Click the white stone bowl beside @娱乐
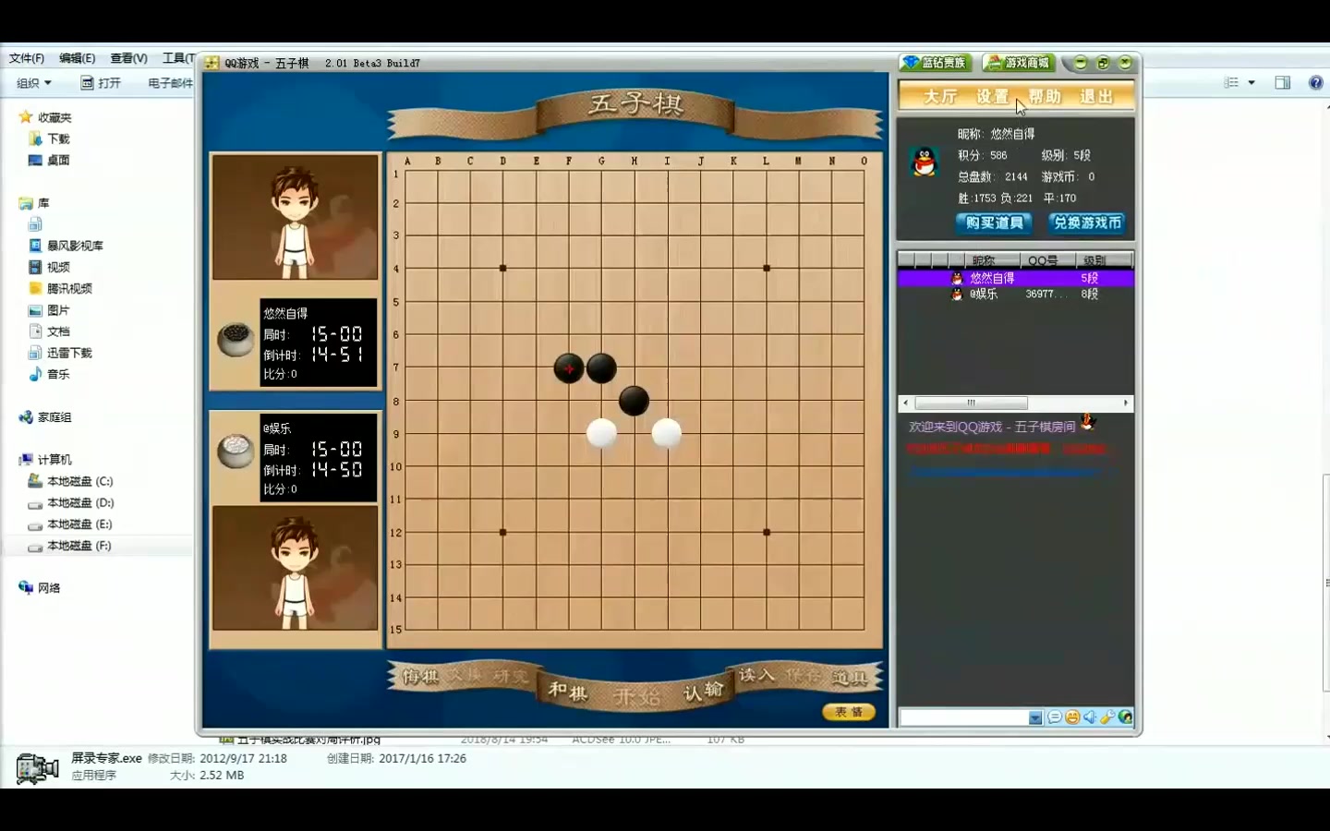The width and height of the screenshot is (1330, 831). [x=236, y=452]
